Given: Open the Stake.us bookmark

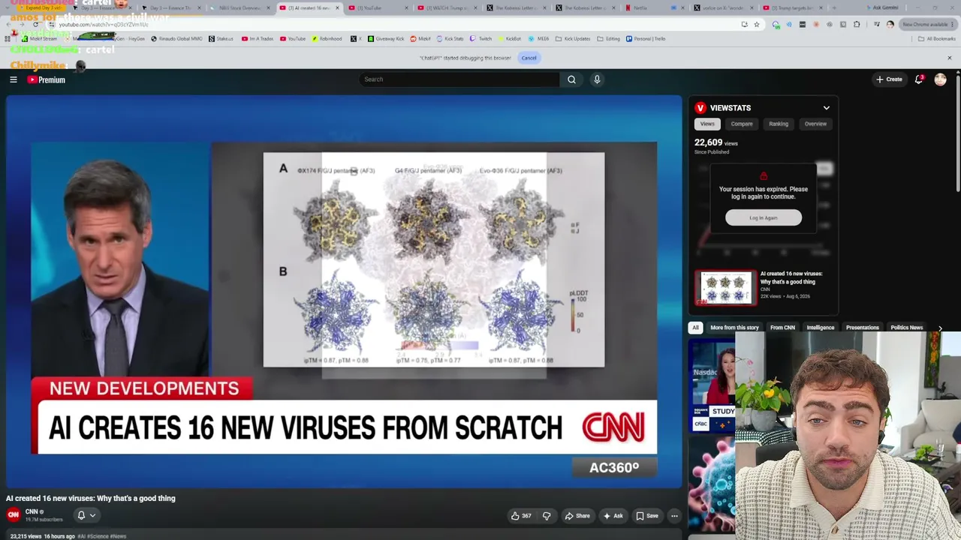Looking at the screenshot, I should pyautogui.click(x=221, y=39).
